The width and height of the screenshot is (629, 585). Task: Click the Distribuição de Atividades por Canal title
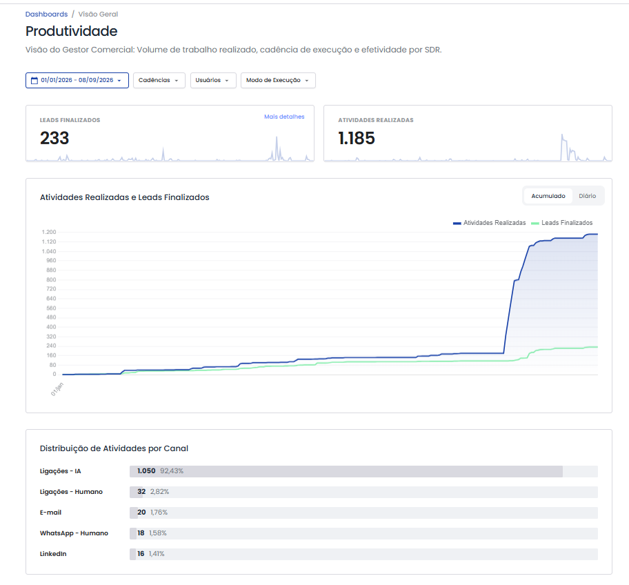tap(114, 448)
